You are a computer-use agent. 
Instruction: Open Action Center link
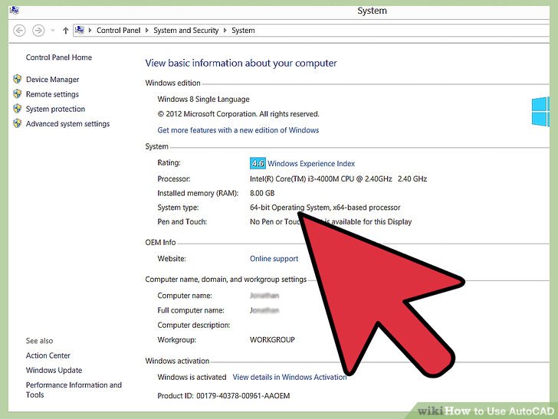coord(48,355)
